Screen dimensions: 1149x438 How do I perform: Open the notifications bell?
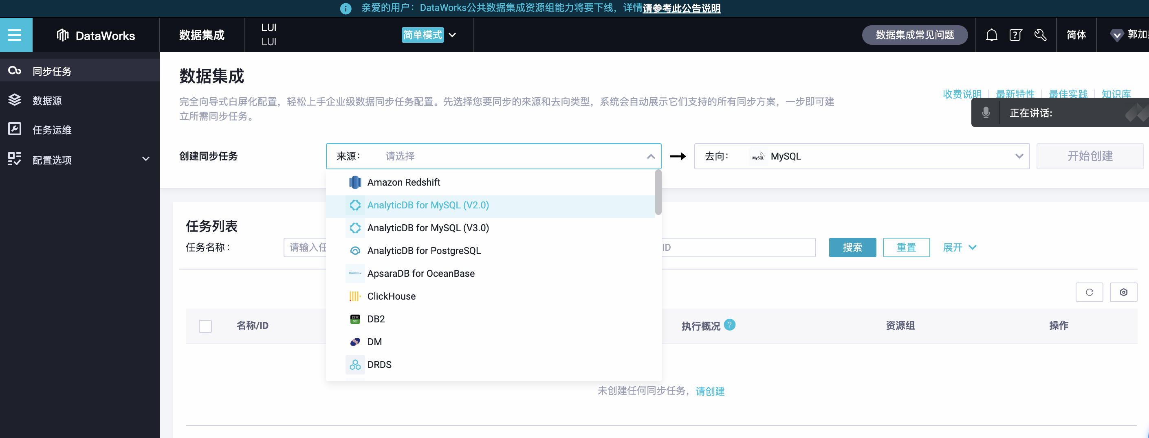(991, 35)
